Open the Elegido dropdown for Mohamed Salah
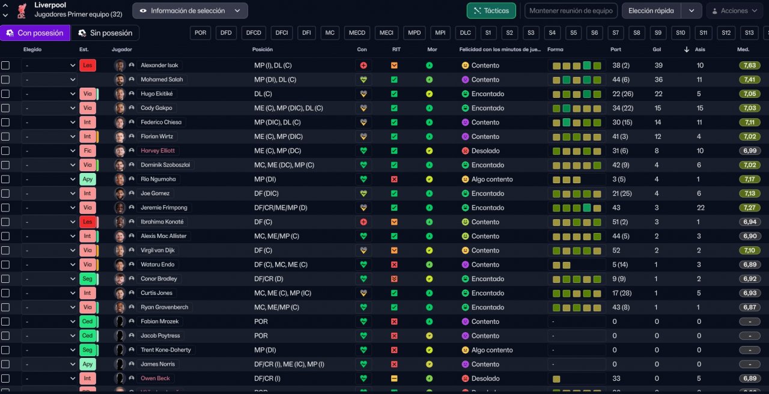The width and height of the screenshot is (769, 394). (49, 80)
